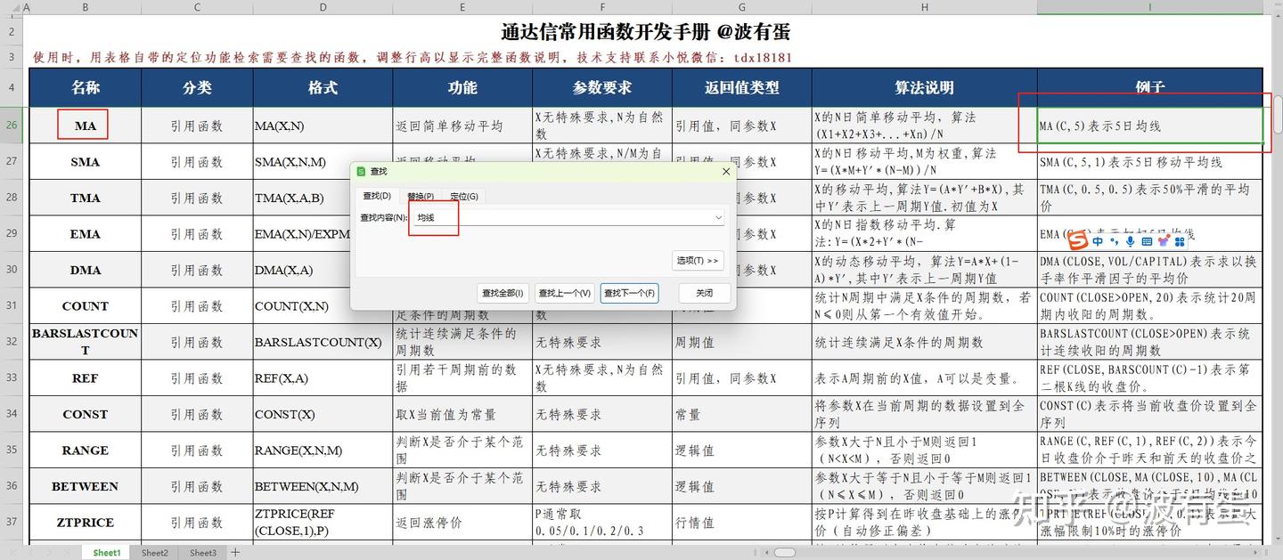Open the Sogou toolbox grid icon
The image size is (1283, 560).
(1178, 241)
